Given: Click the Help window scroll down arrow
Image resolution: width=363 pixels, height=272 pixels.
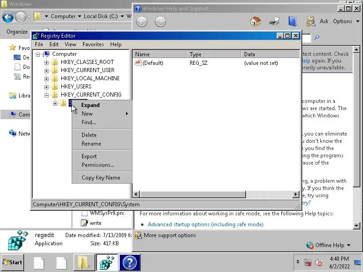Looking at the screenshot, I should click(x=356, y=225).
